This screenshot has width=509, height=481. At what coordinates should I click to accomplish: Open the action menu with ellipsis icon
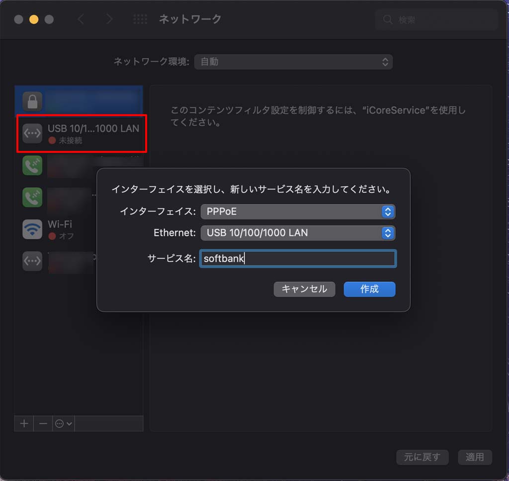64,423
